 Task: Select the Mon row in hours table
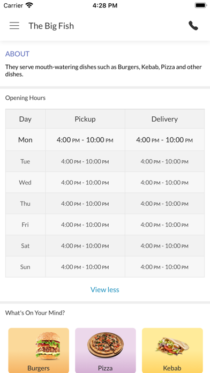105,140
